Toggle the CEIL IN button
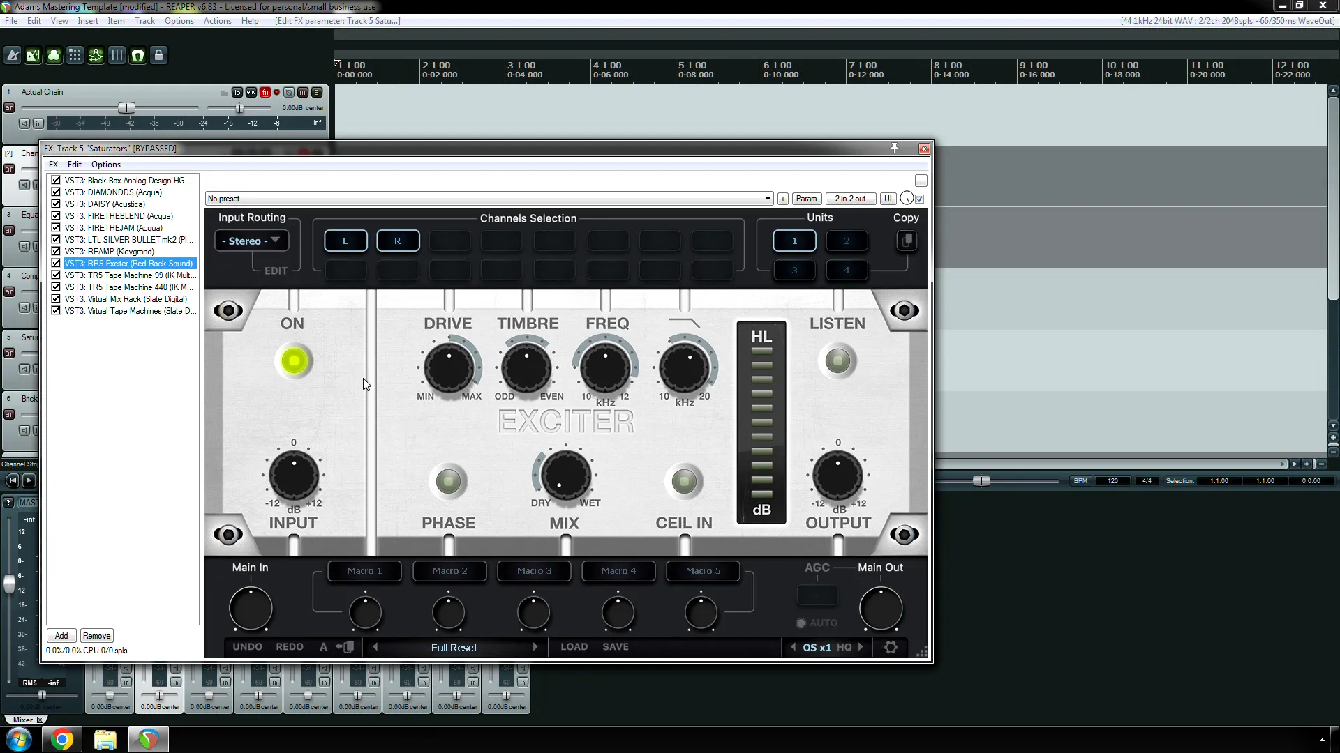1340x753 pixels. click(684, 481)
